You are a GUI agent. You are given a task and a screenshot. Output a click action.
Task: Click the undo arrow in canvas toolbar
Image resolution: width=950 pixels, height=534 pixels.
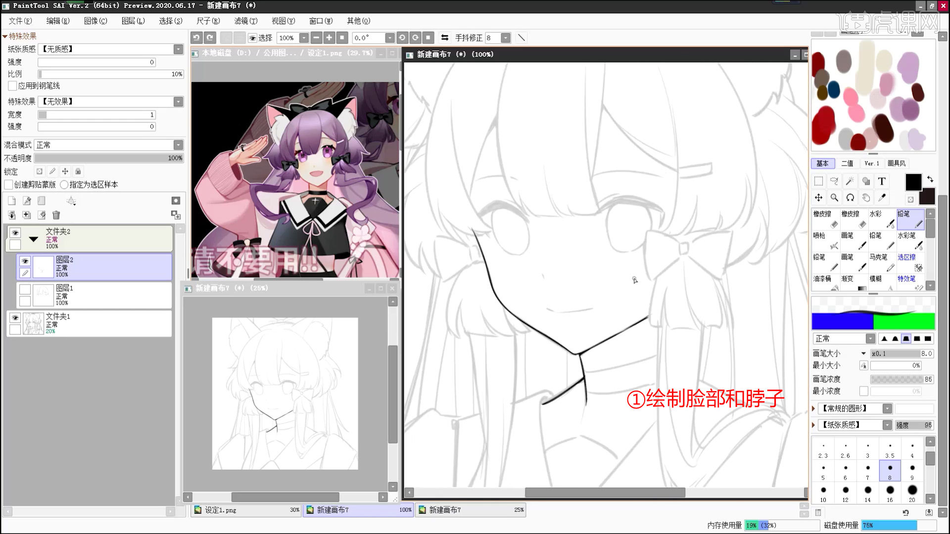[196, 38]
